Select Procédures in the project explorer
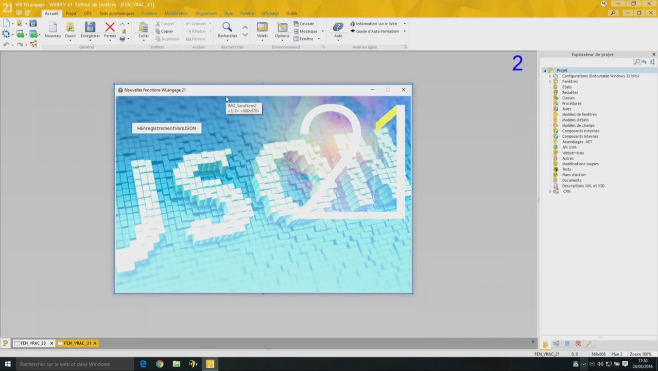This screenshot has height=371, width=658. pos(572,104)
